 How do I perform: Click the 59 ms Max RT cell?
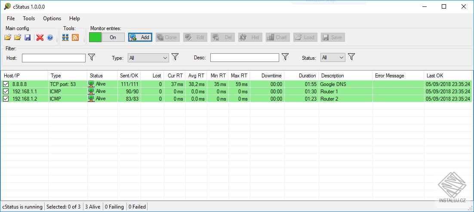point(239,84)
